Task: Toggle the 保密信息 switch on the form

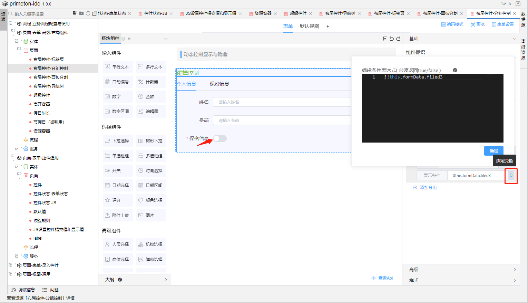Action: (220, 138)
